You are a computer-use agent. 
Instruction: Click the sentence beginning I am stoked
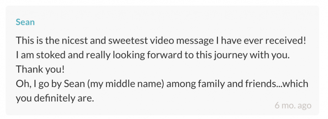coord(153,55)
